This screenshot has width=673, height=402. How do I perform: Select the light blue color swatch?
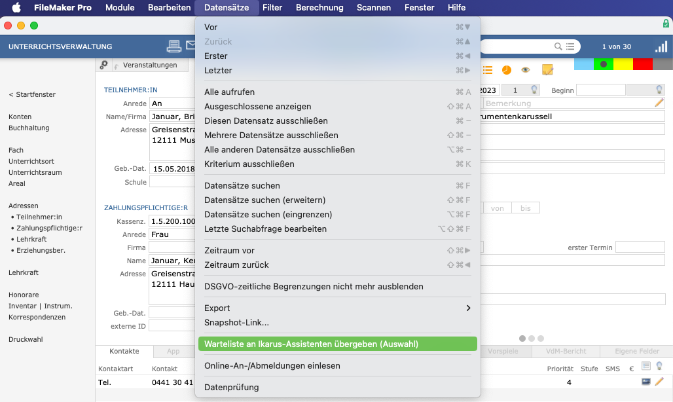coord(584,64)
